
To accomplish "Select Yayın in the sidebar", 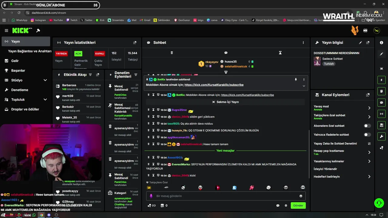I will (x=26, y=41).
